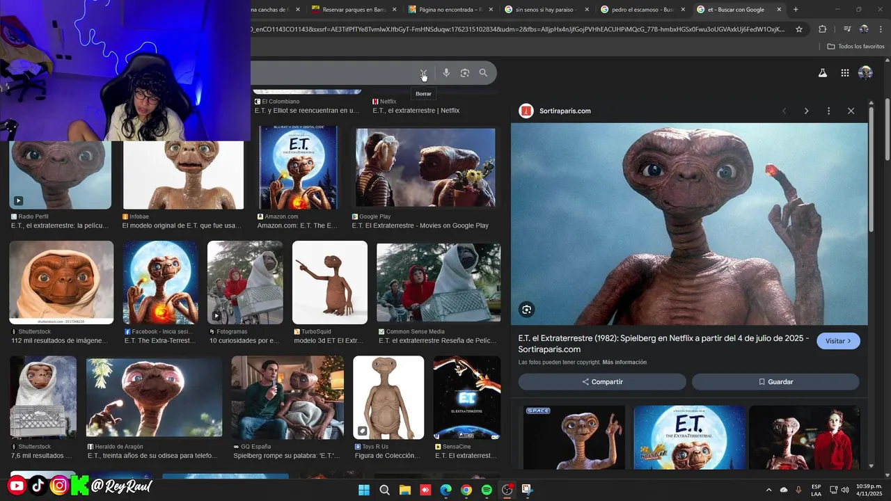Click the Guardar button
The width and height of the screenshot is (891, 501).
tap(775, 382)
